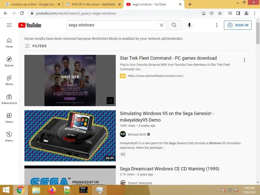
Task: Click Chrome in taskbar
Action: 20,190
